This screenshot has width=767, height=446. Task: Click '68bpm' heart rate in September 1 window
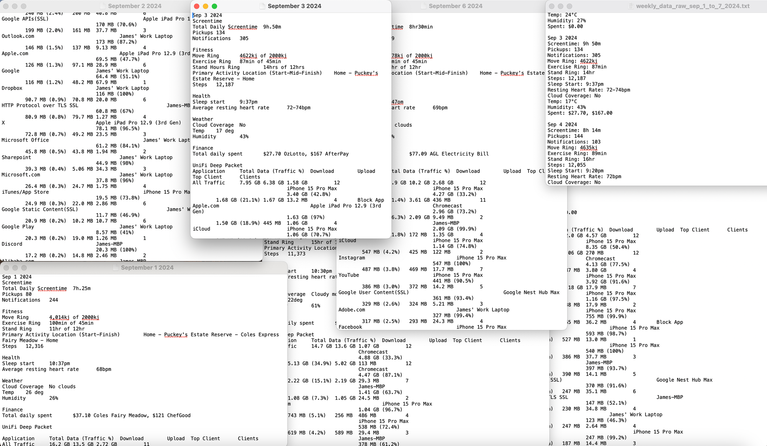[x=104, y=369]
